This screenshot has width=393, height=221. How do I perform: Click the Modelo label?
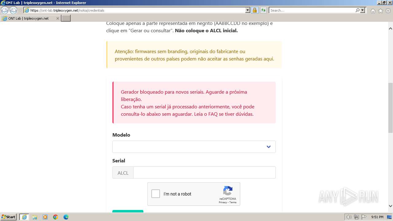[x=121, y=135]
